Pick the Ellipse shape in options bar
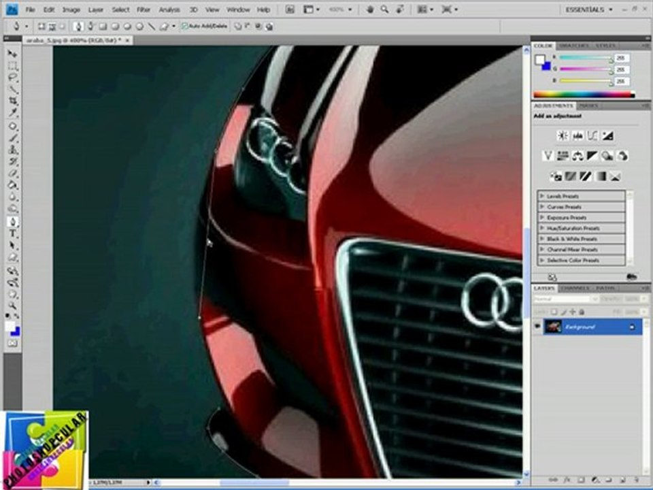Screen dimensions: 653x490 coord(127,27)
